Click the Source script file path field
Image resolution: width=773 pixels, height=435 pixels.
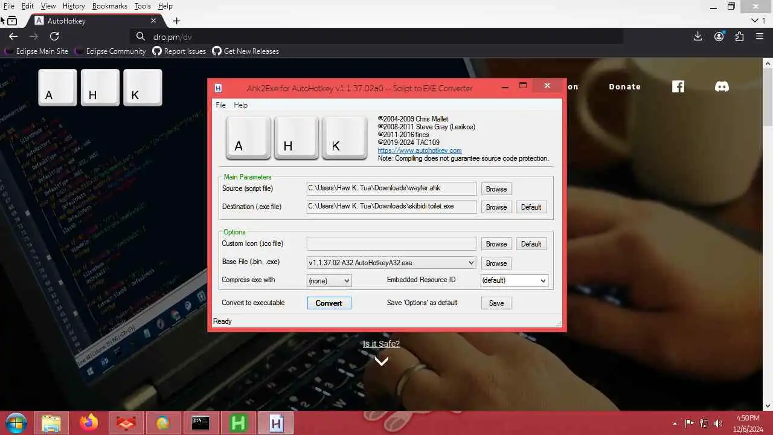point(391,189)
